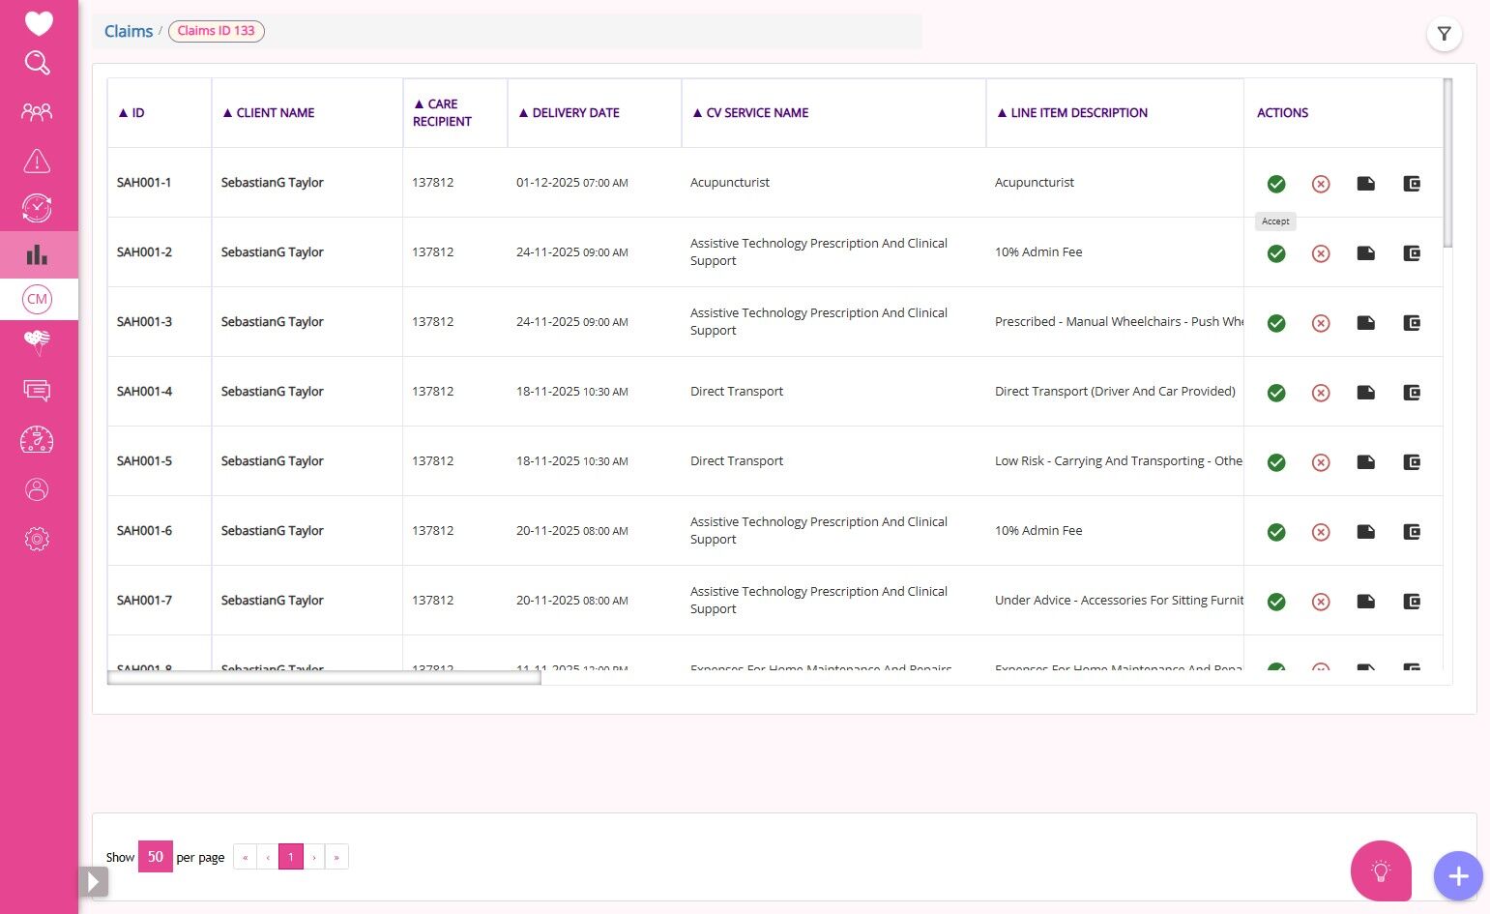Accept claim line SAH001-4
The image size is (1490, 914).
pyautogui.click(x=1276, y=393)
